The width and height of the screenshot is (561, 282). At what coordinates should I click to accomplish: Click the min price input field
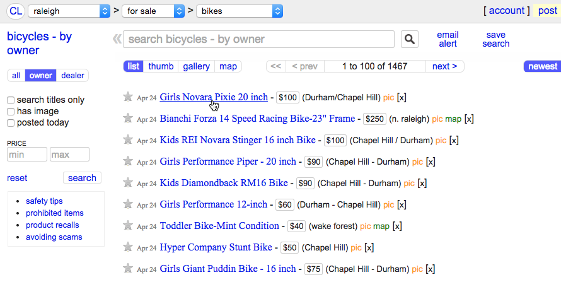(x=27, y=155)
